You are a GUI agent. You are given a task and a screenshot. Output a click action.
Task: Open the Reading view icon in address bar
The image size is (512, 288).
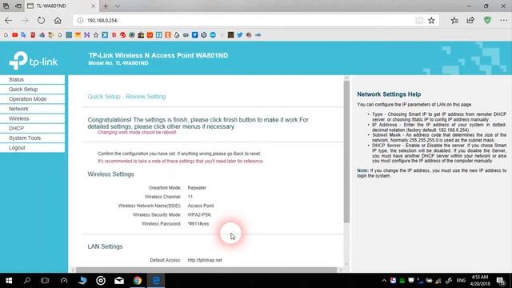(x=419, y=20)
